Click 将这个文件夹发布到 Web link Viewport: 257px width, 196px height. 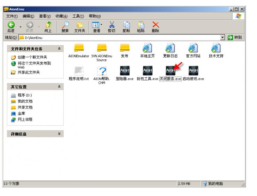(x=31, y=65)
